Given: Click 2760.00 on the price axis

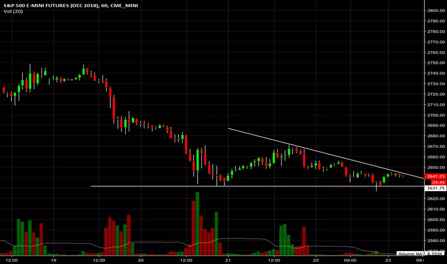Looking at the screenshot, I should (x=436, y=52).
